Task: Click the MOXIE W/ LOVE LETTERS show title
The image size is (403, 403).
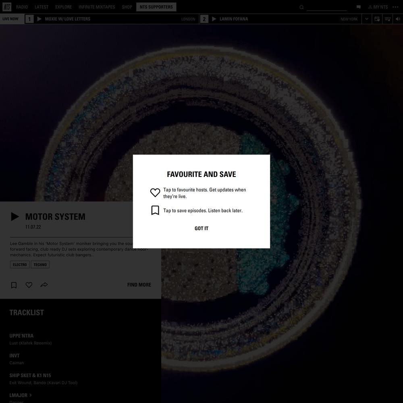Action: [x=68, y=19]
